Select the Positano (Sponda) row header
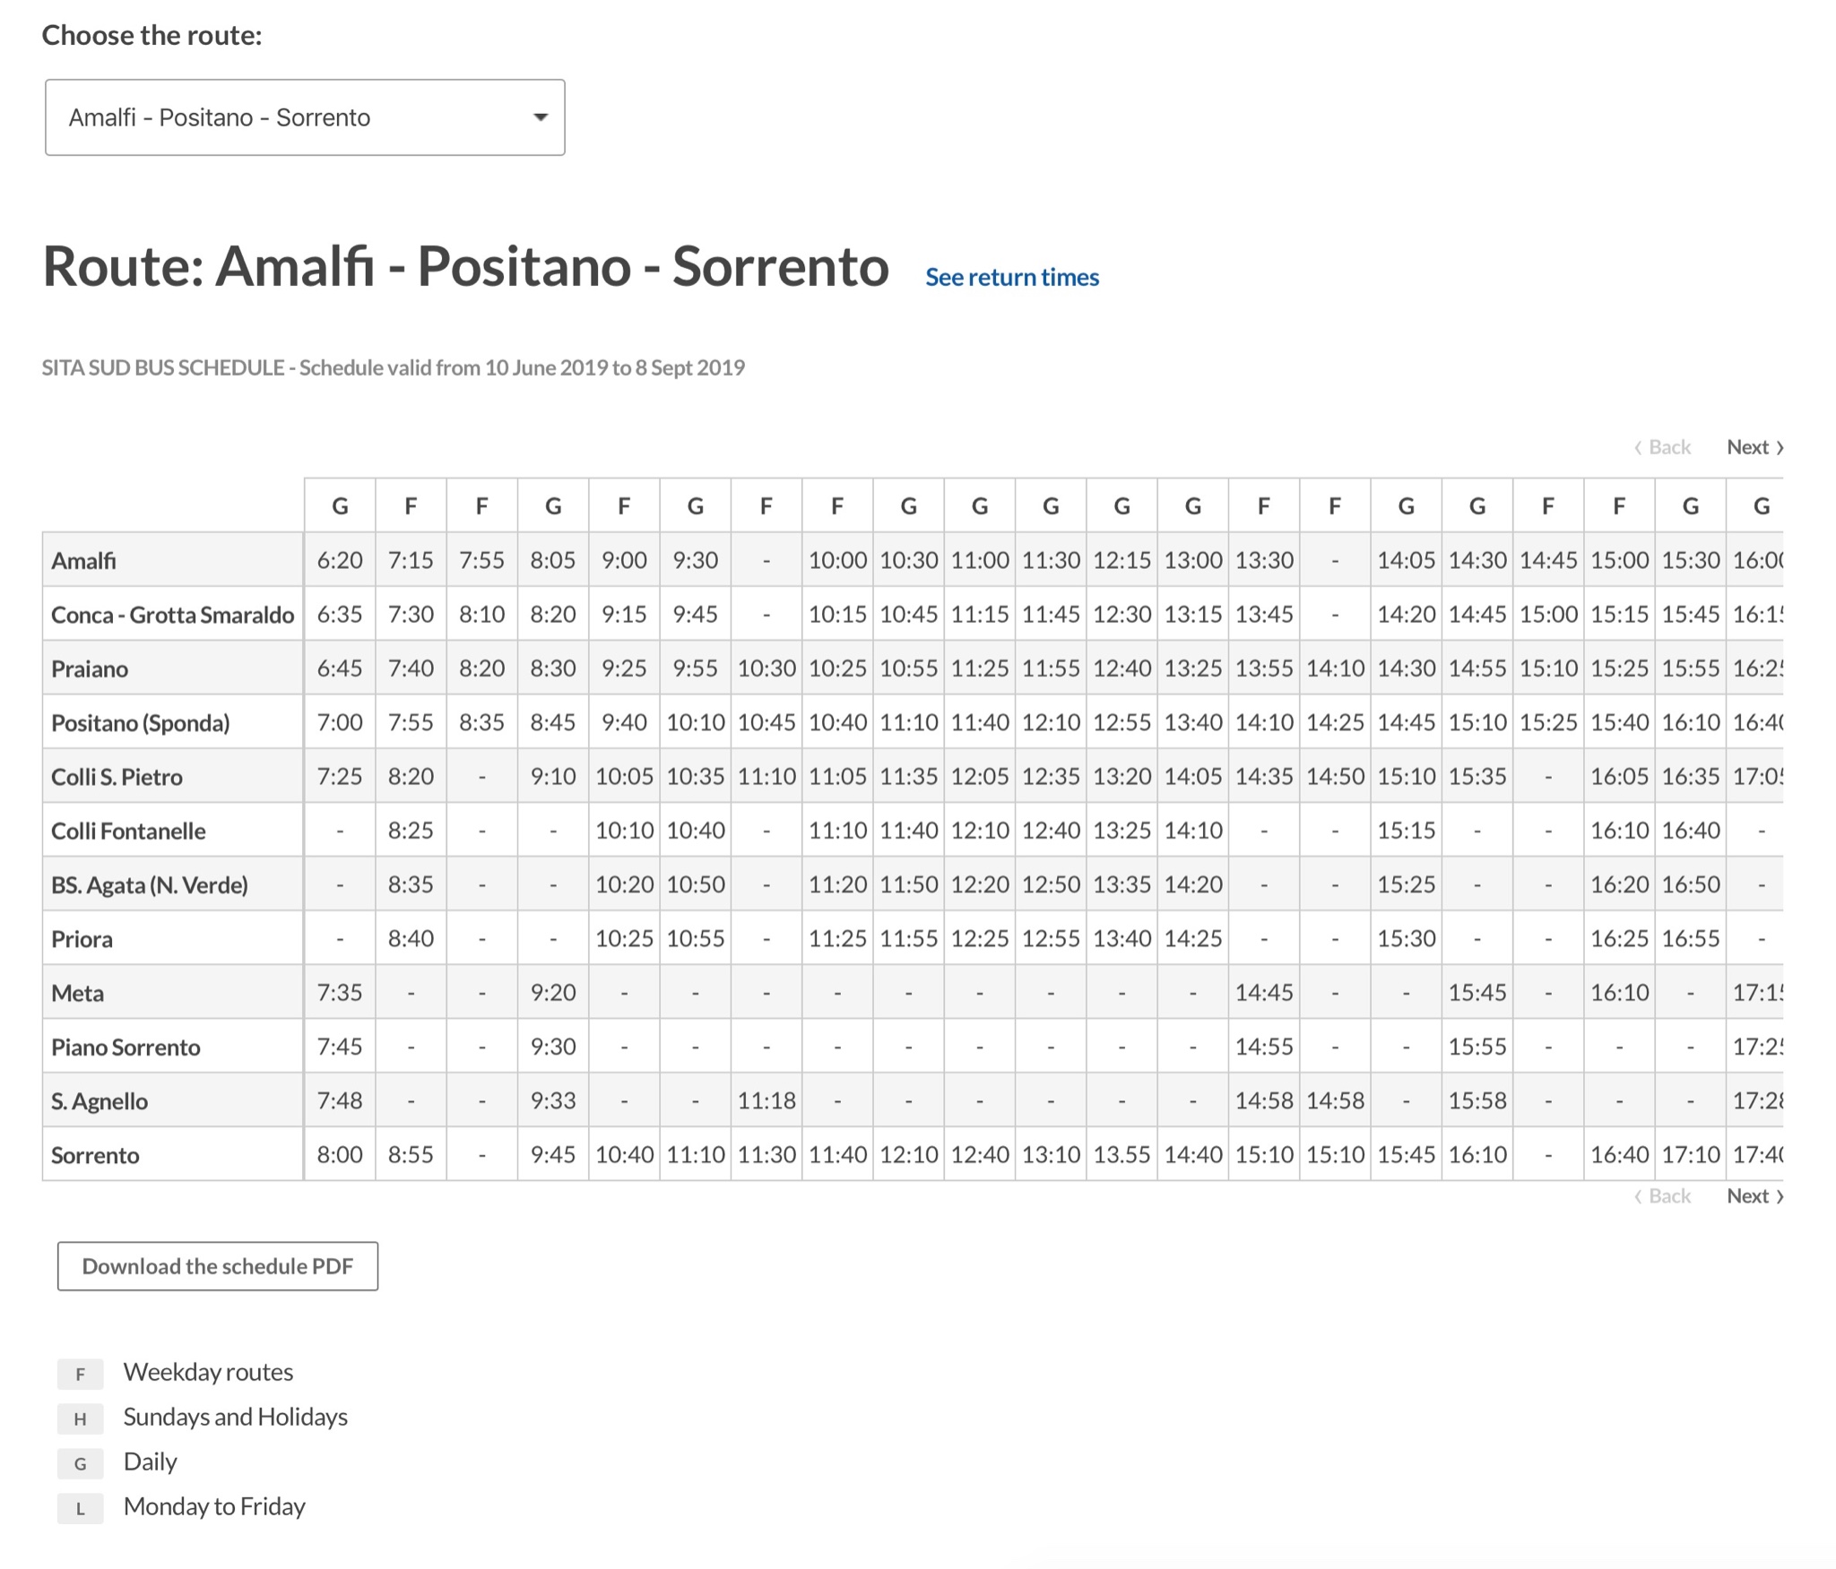Screen dimensions: 1836x1569 click(x=173, y=722)
